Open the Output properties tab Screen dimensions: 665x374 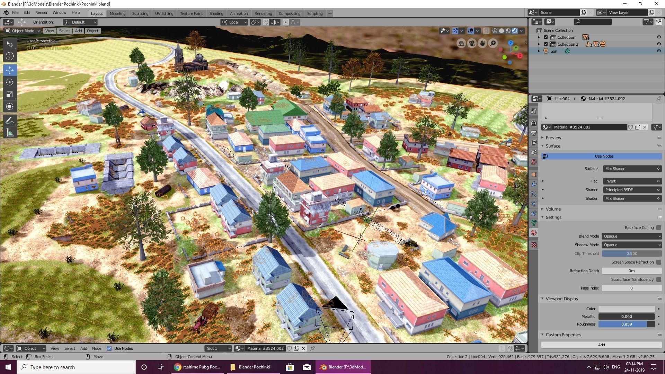click(534, 133)
